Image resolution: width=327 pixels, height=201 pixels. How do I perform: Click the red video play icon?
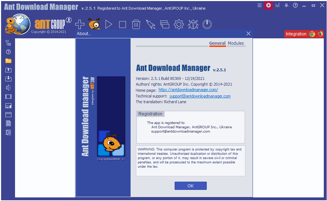tap(268, 5)
